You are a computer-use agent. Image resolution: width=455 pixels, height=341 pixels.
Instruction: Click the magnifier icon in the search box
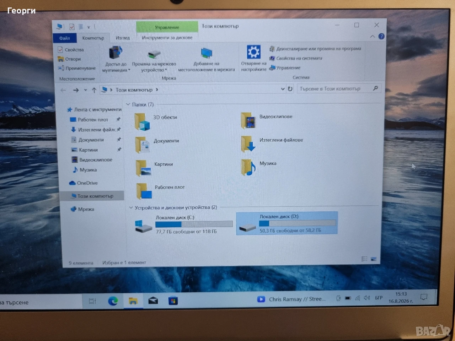[375, 88]
